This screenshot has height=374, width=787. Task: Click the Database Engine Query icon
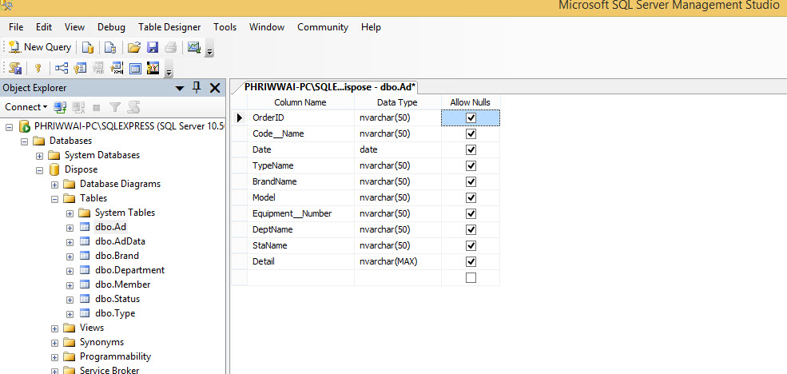pos(88,48)
